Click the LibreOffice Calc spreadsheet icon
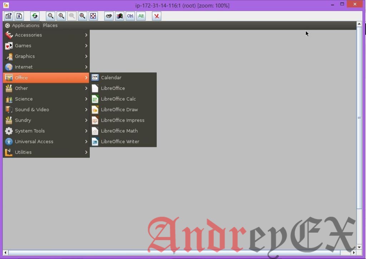 (95, 99)
